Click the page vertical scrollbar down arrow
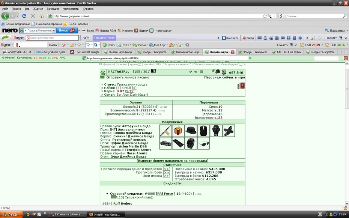 coord(346,203)
